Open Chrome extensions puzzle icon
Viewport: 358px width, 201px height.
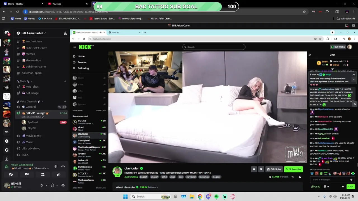[327, 12]
